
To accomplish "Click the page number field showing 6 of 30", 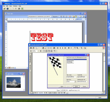I will pos(41,93).
